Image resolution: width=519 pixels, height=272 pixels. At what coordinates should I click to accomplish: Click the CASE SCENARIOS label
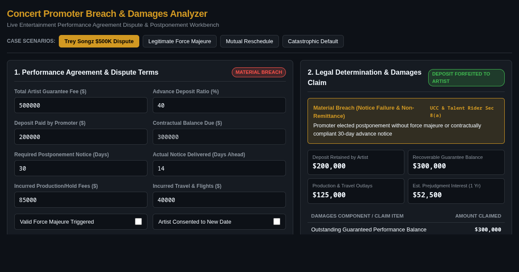[31, 41]
